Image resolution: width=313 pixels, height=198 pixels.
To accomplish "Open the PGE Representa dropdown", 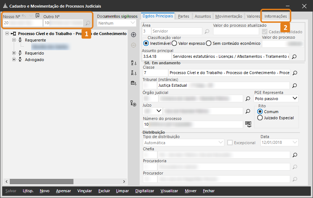I will pyautogui.click(x=295, y=98).
